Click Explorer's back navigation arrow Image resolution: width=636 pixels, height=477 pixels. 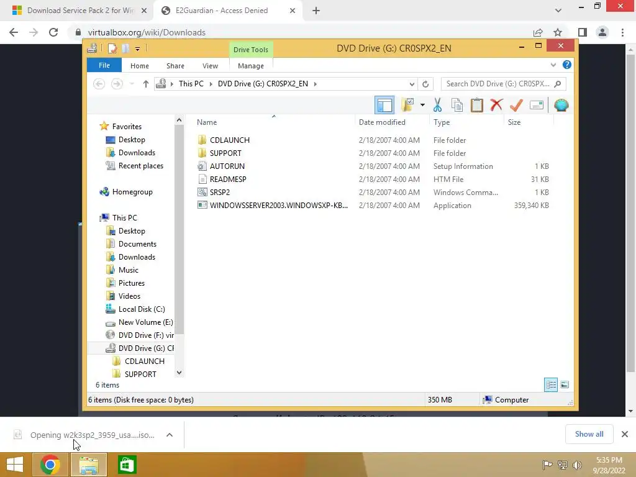[x=99, y=84]
